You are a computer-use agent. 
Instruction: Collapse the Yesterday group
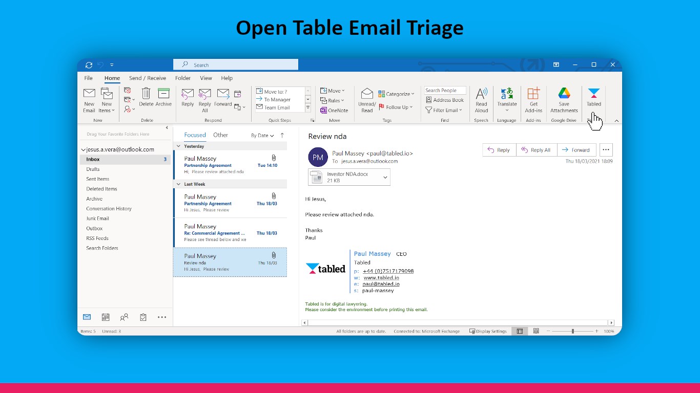178,146
